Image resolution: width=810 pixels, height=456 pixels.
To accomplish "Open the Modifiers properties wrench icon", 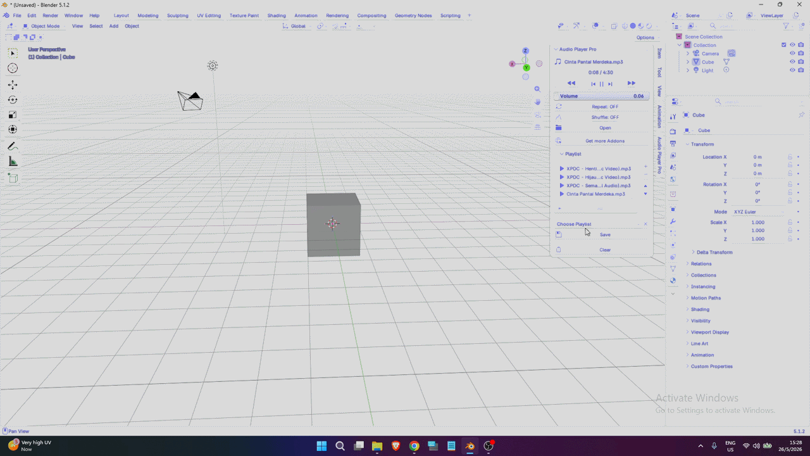I will coord(673,222).
